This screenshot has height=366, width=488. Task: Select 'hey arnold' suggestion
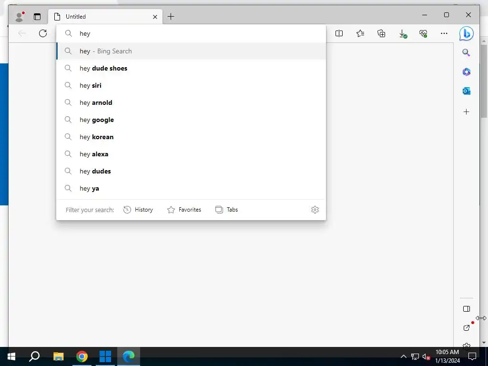[x=191, y=102]
